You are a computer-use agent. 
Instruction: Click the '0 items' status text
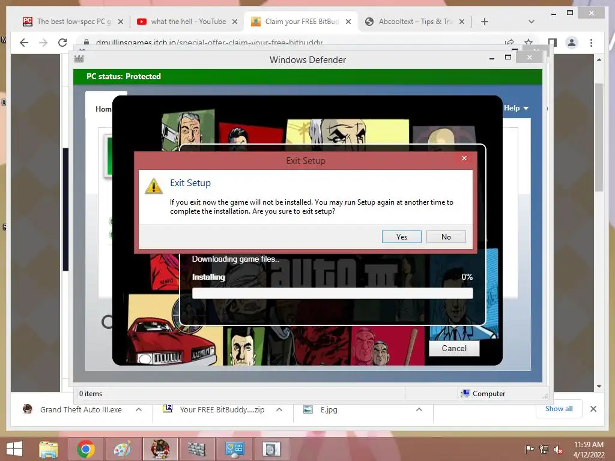tap(91, 394)
